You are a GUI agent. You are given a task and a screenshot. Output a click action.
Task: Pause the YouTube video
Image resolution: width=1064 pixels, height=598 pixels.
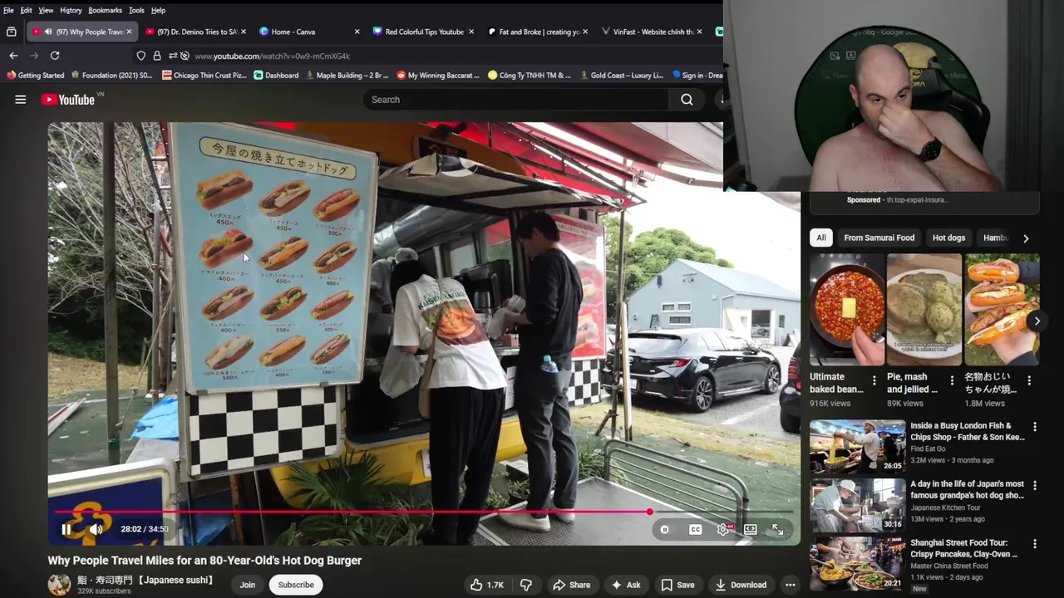(66, 529)
